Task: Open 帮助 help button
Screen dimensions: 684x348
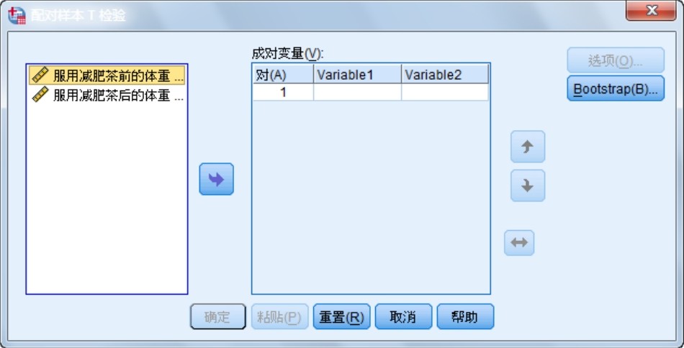Action: pos(465,316)
